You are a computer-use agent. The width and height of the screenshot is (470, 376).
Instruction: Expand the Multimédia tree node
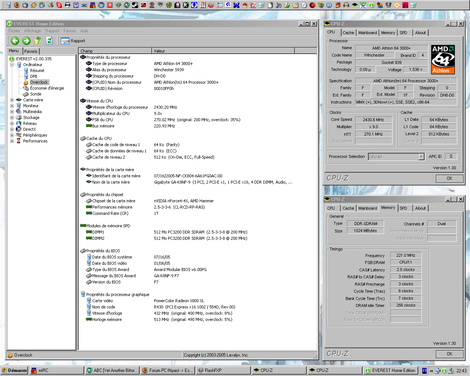(x=12, y=112)
